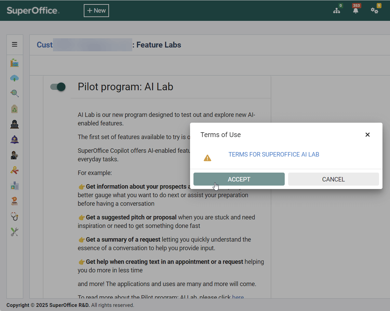The height and width of the screenshot is (311, 390).
Task: Cancel the Terms of Use dialog
Action: (333, 179)
